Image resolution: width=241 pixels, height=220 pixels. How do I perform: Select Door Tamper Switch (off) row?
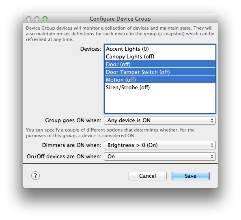pos(160,72)
